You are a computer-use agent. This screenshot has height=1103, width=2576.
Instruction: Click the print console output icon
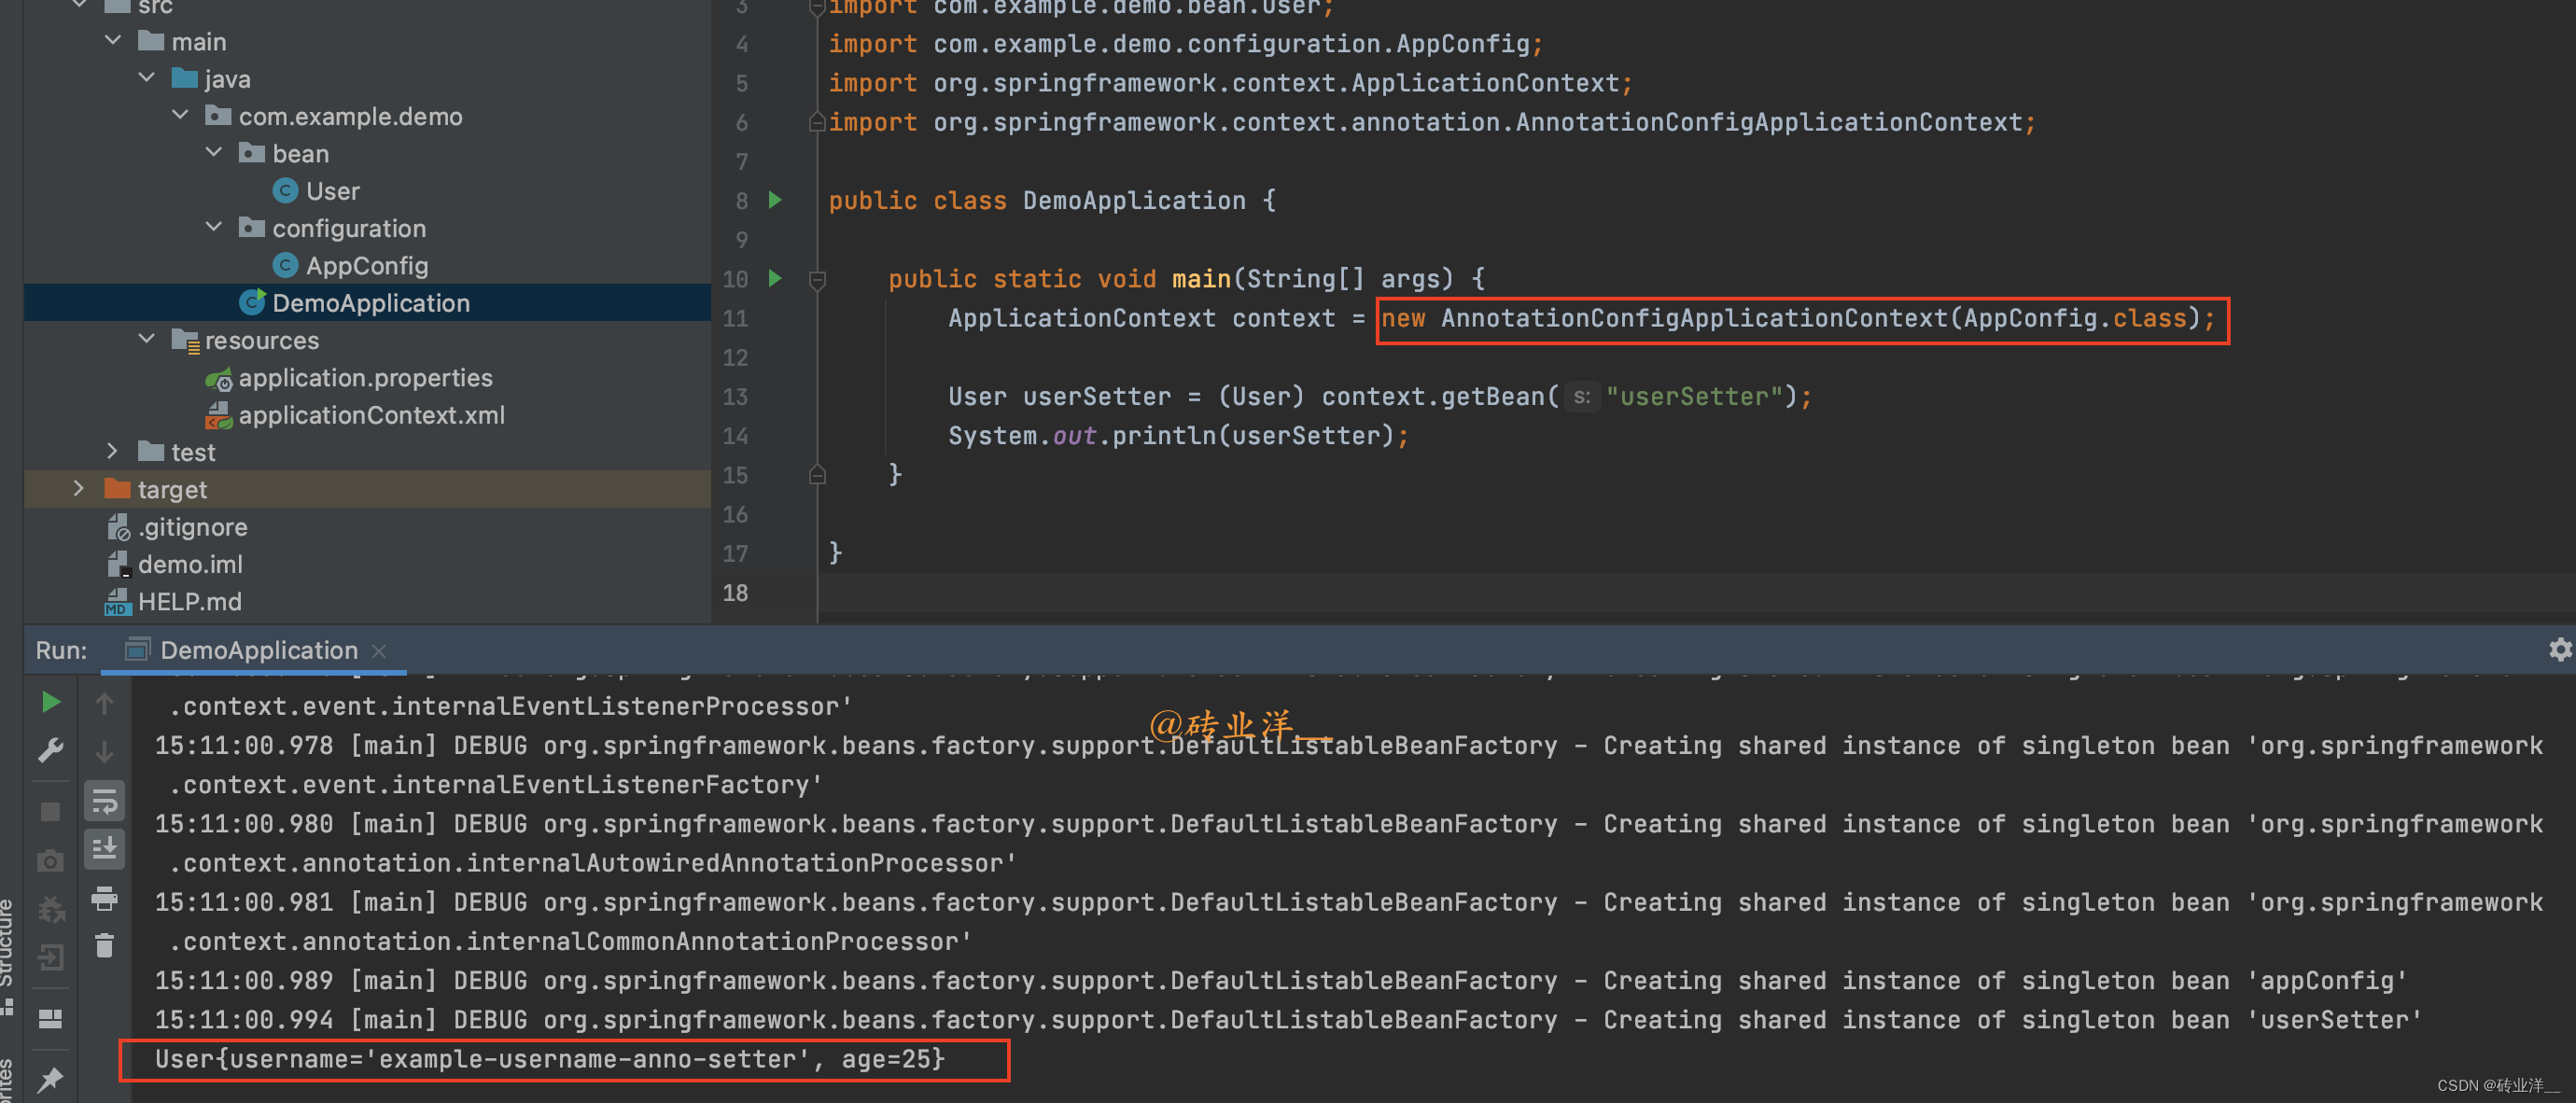pos(104,898)
